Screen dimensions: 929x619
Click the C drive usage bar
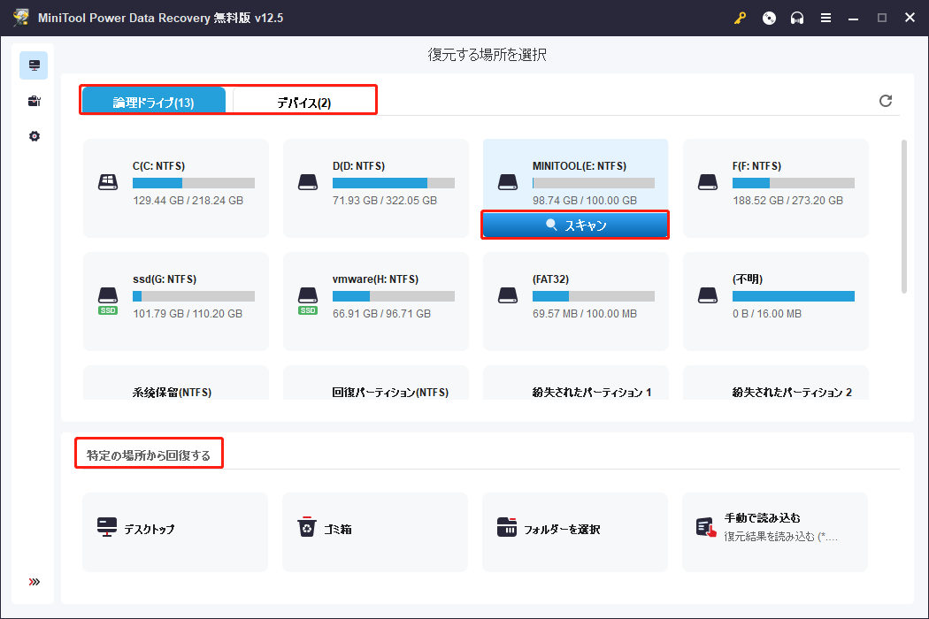tap(194, 183)
